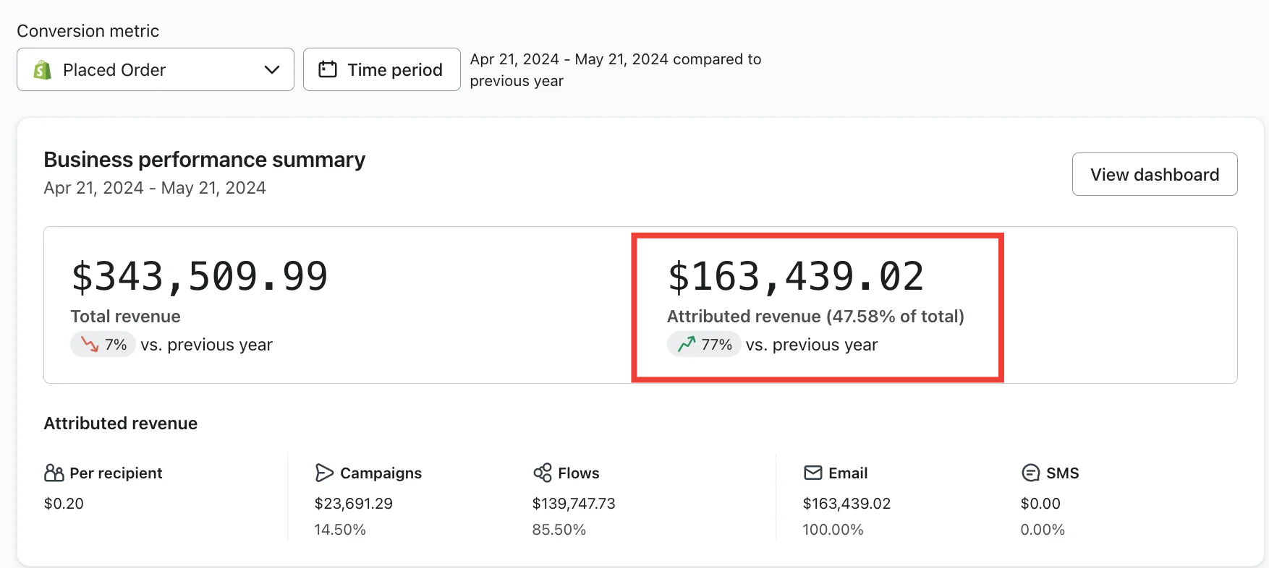Click the Attributed revenue section heading
The image size is (1269, 568).
pos(121,423)
